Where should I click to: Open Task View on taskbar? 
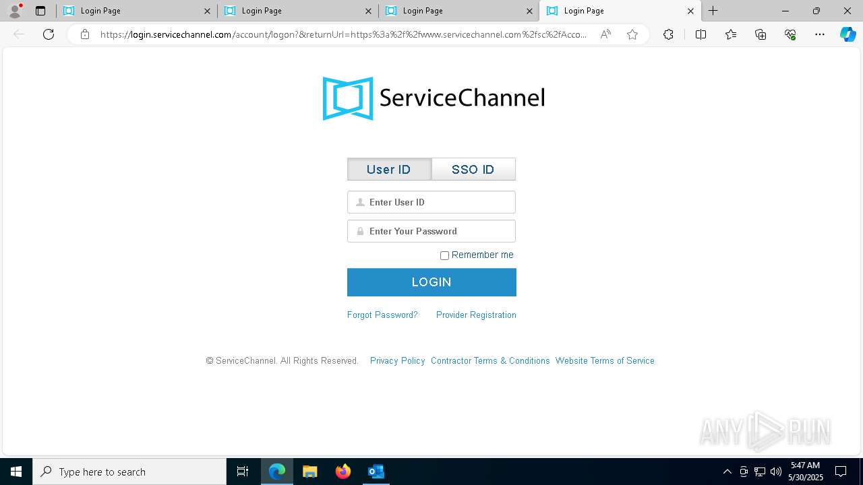pos(243,472)
